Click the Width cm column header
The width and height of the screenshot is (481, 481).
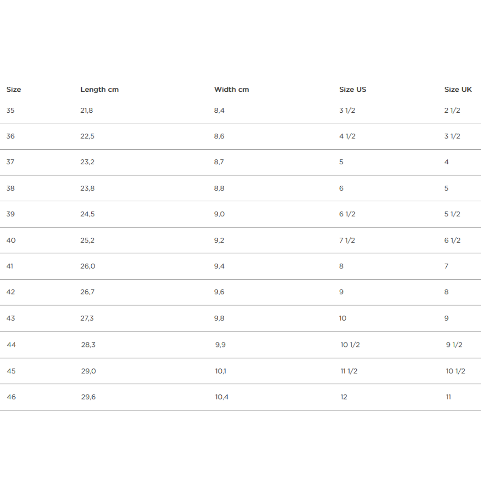click(x=232, y=90)
